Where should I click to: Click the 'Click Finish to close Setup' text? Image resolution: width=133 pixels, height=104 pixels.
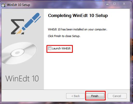coord(64,36)
